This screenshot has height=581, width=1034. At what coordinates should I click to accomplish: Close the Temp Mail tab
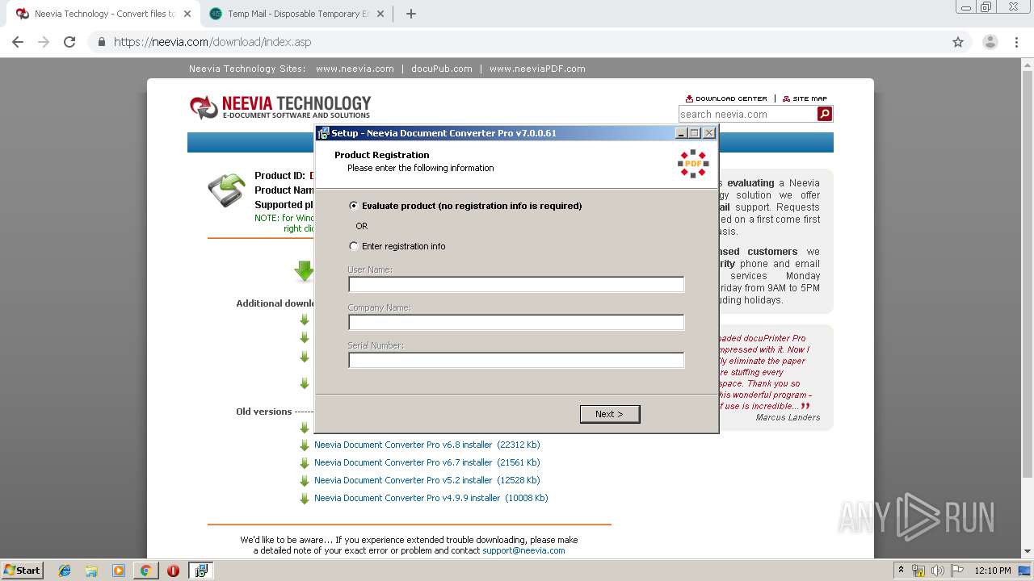pos(382,14)
